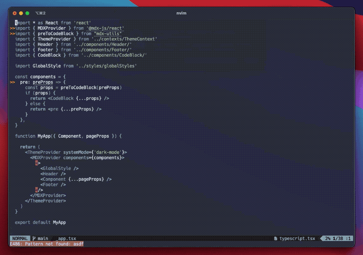Click the GlobalStyle import name

[x=47, y=66]
